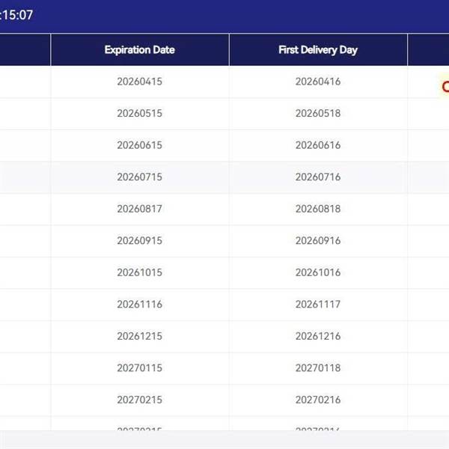
Task: Select expiration date 20261215
Action: click(139, 336)
